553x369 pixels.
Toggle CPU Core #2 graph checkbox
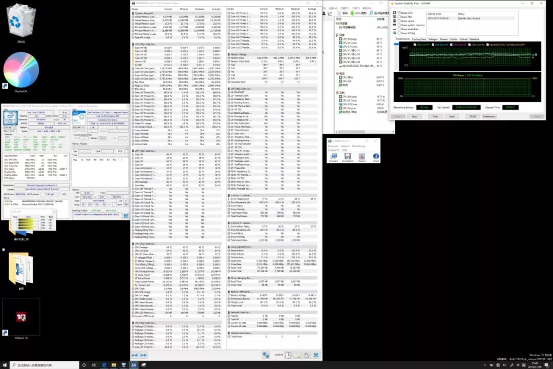[x=433, y=45]
